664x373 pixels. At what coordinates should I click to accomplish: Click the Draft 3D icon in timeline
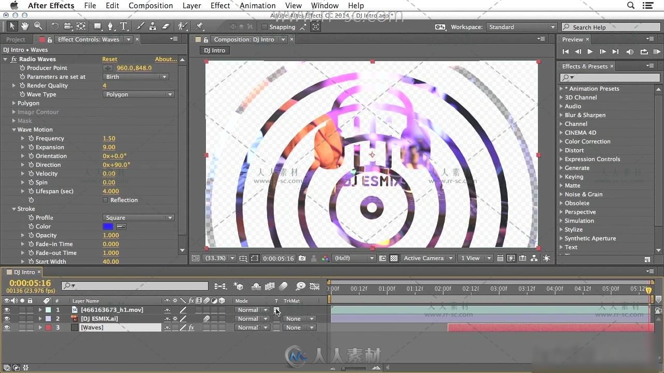click(239, 286)
